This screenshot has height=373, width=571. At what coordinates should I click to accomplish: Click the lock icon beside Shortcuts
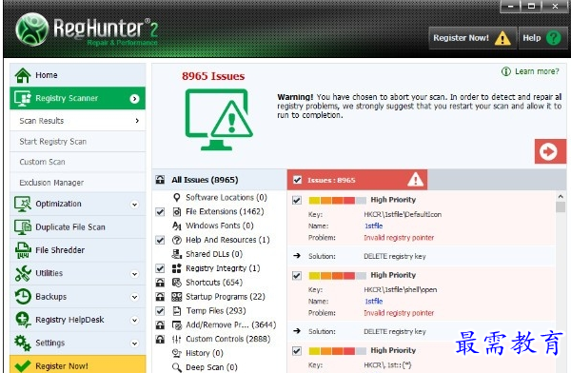pyautogui.click(x=160, y=283)
